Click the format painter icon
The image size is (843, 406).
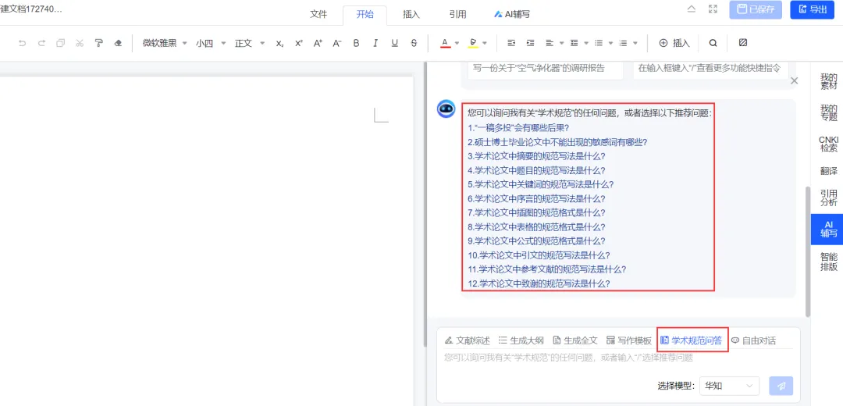(x=98, y=43)
